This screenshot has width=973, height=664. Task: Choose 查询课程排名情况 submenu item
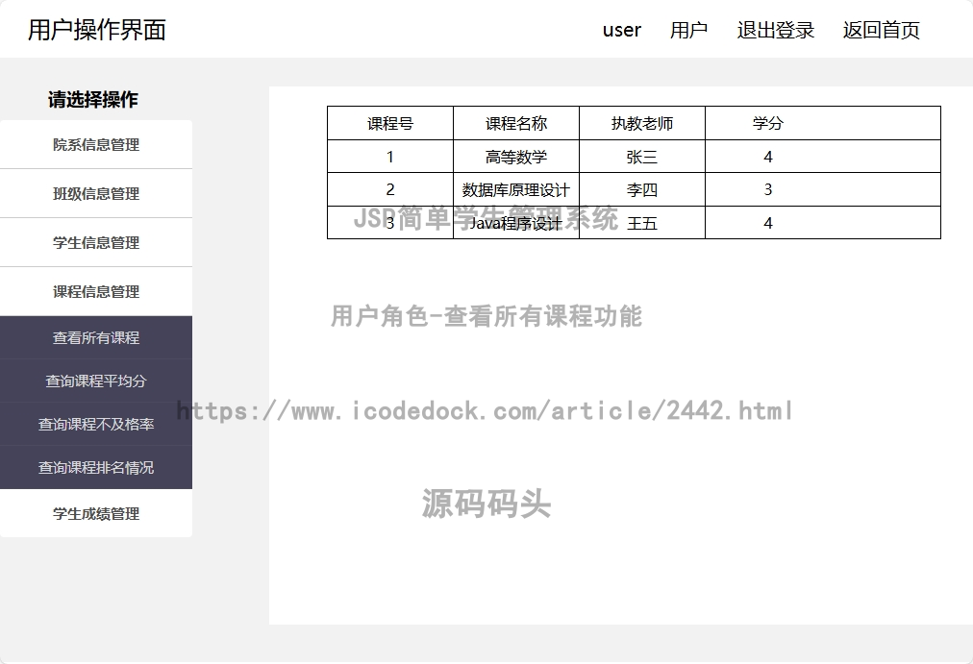pos(95,467)
